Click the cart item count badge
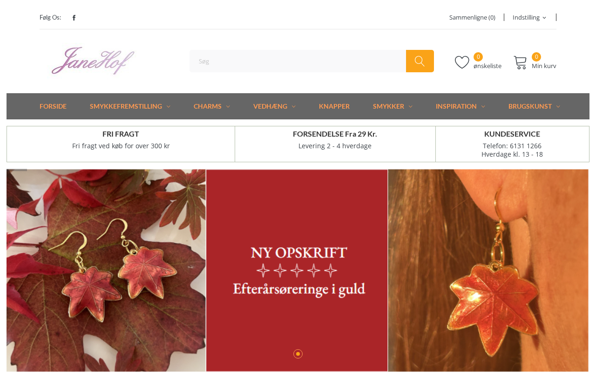 point(536,57)
